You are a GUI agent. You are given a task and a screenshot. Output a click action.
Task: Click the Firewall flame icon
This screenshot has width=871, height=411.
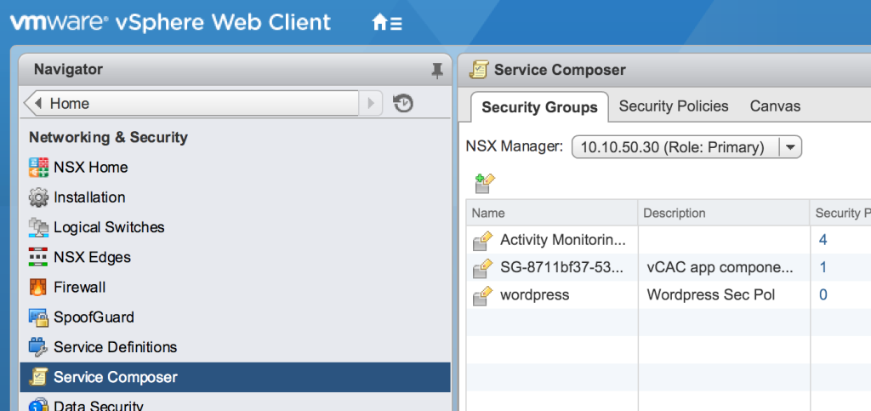pyautogui.click(x=38, y=287)
